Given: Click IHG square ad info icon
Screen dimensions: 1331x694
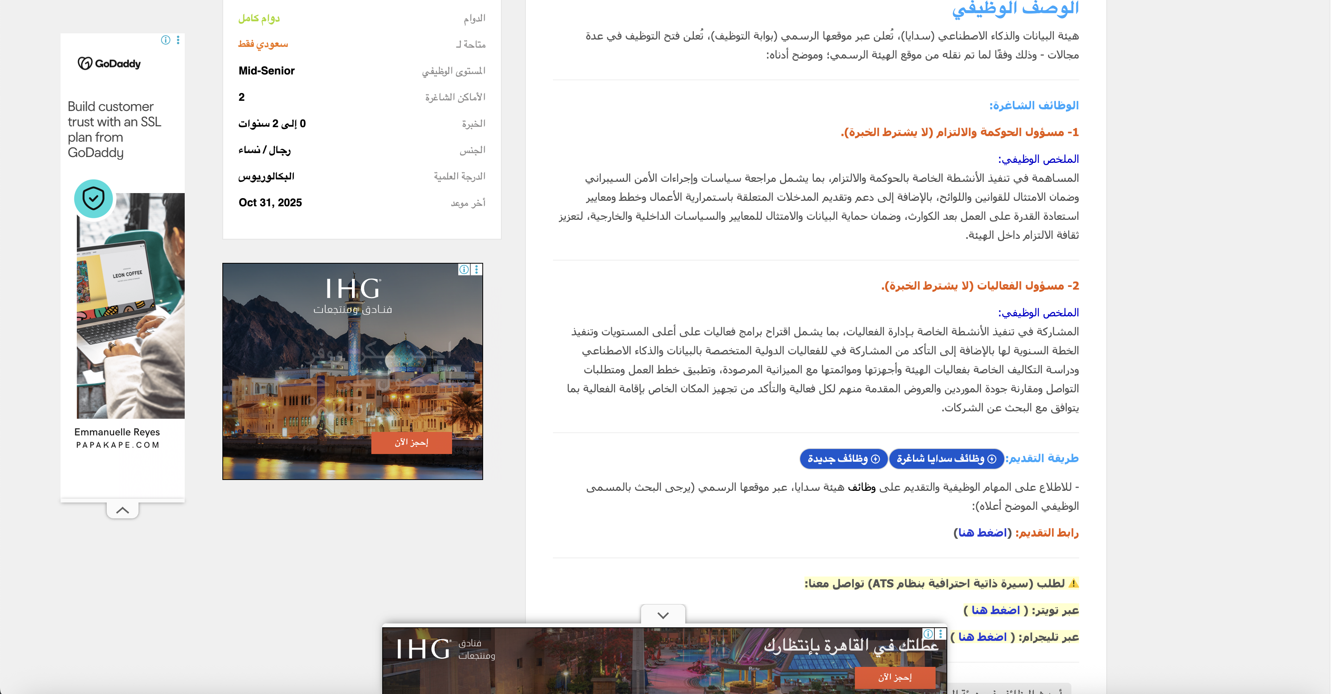Looking at the screenshot, I should (x=464, y=269).
